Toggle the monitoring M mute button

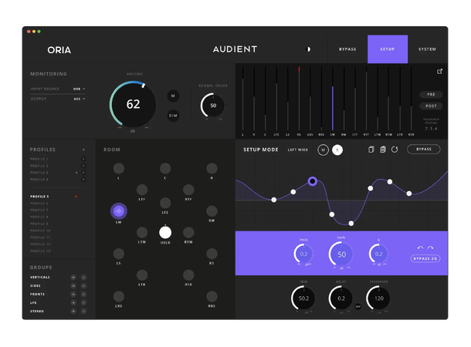coord(173,96)
